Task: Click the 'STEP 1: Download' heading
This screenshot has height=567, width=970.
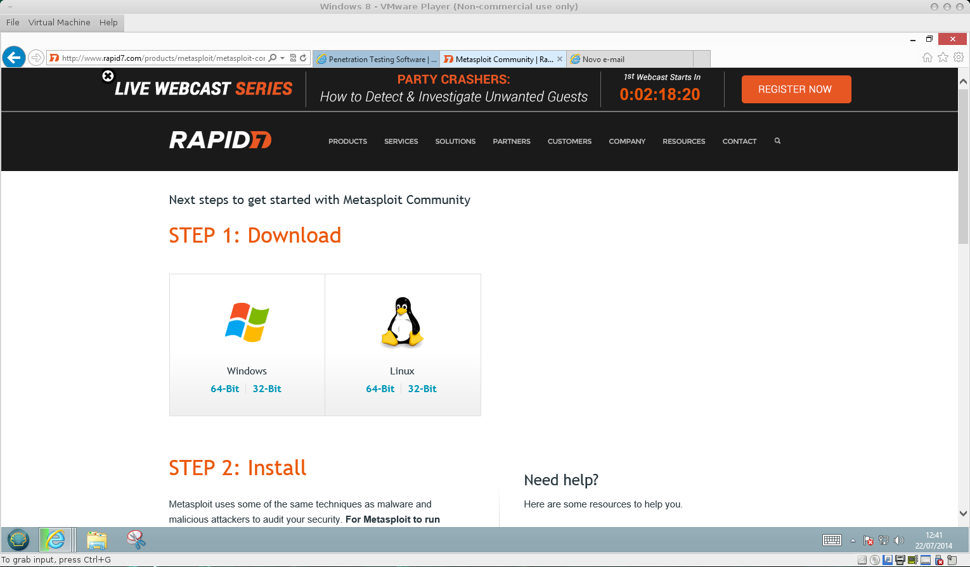Action: coord(255,236)
